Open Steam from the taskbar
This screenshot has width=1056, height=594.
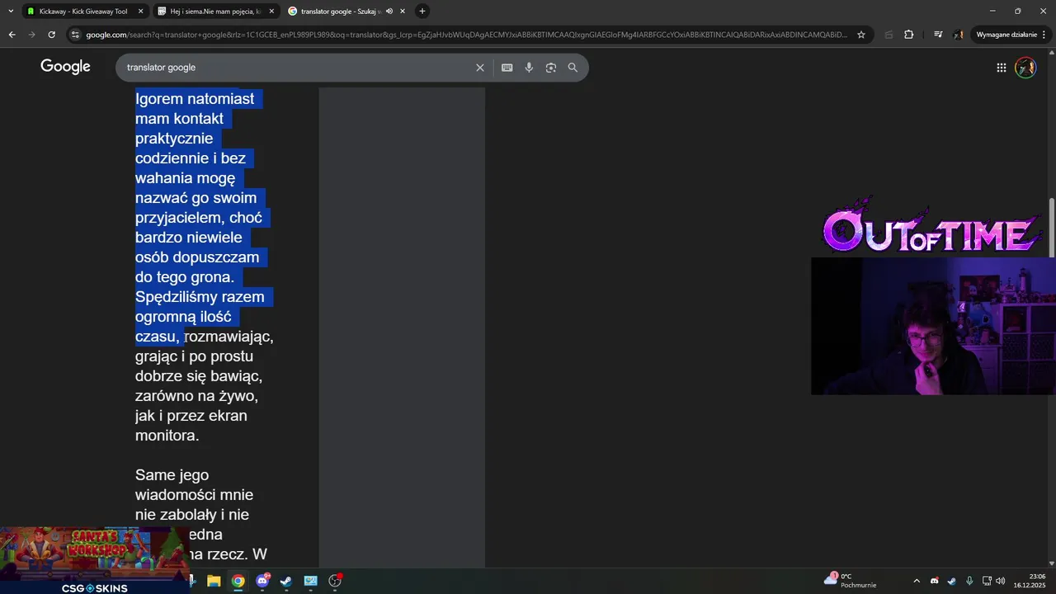click(x=286, y=581)
